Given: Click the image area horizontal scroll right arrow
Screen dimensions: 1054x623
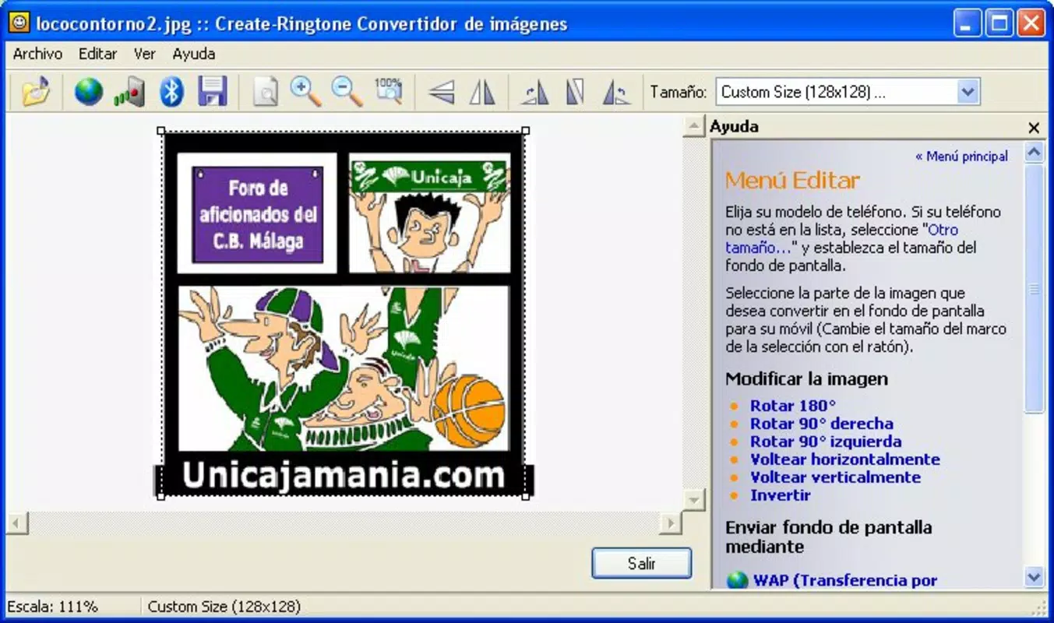Looking at the screenshot, I should click(671, 523).
